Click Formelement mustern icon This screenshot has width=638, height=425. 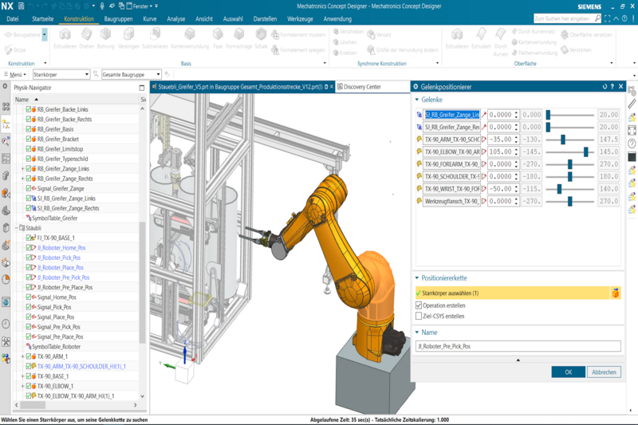(x=275, y=35)
